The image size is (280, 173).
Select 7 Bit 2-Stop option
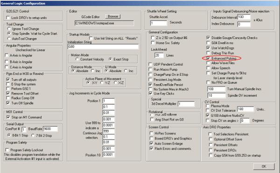pos(33,135)
